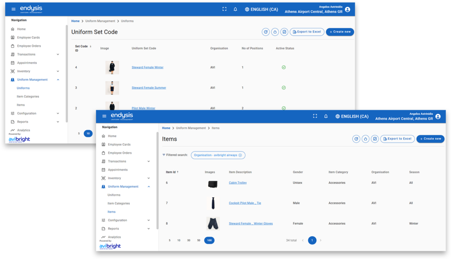
Task: Click Appointments icon in Uniform Set Code sidebar
Action: pos(12,63)
